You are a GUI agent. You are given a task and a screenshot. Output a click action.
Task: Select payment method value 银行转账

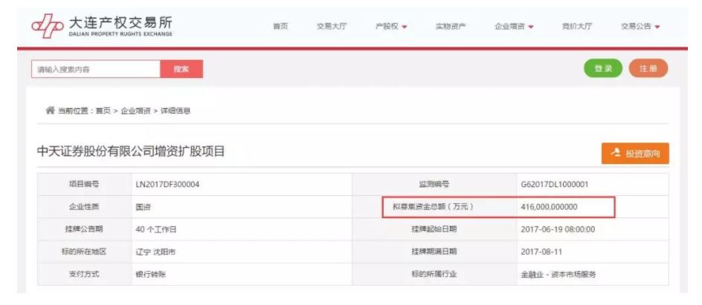pos(150,274)
